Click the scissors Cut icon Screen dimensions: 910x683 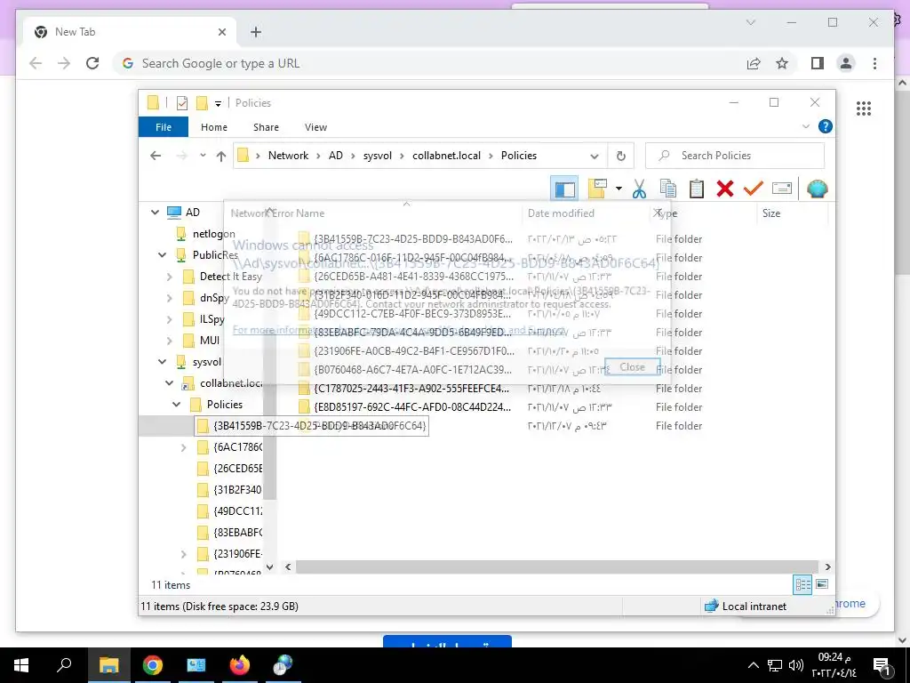click(639, 189)
